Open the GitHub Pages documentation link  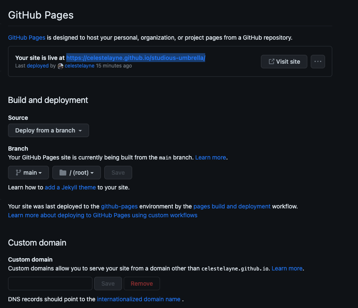click(x=27, y=38)
